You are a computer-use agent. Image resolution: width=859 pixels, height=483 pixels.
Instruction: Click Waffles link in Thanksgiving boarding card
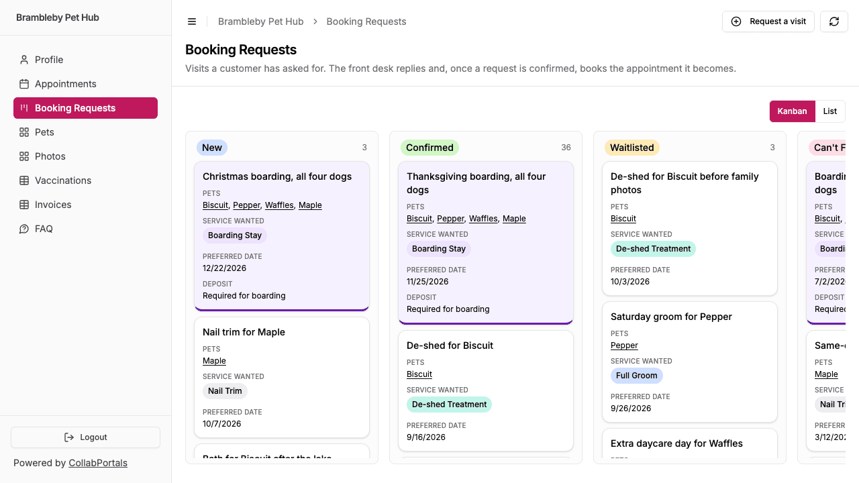483,219
